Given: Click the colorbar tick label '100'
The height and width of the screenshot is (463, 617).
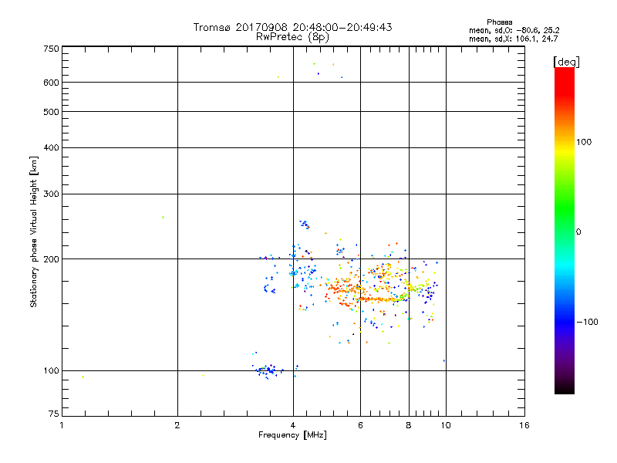Looking at the screenshot, I should [584, 142].
